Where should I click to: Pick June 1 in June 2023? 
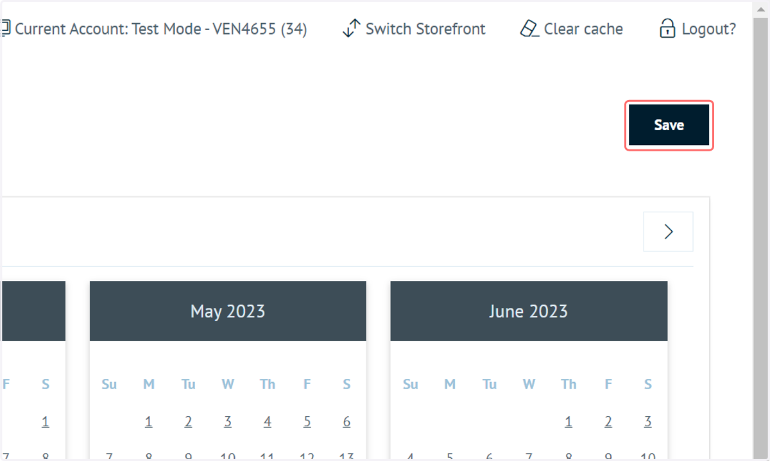point(569,422)
